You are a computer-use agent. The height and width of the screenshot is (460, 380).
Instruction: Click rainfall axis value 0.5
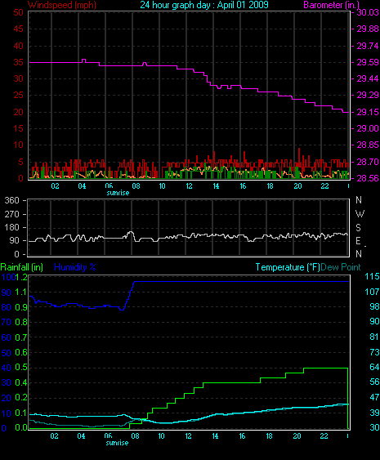(21, 367)
